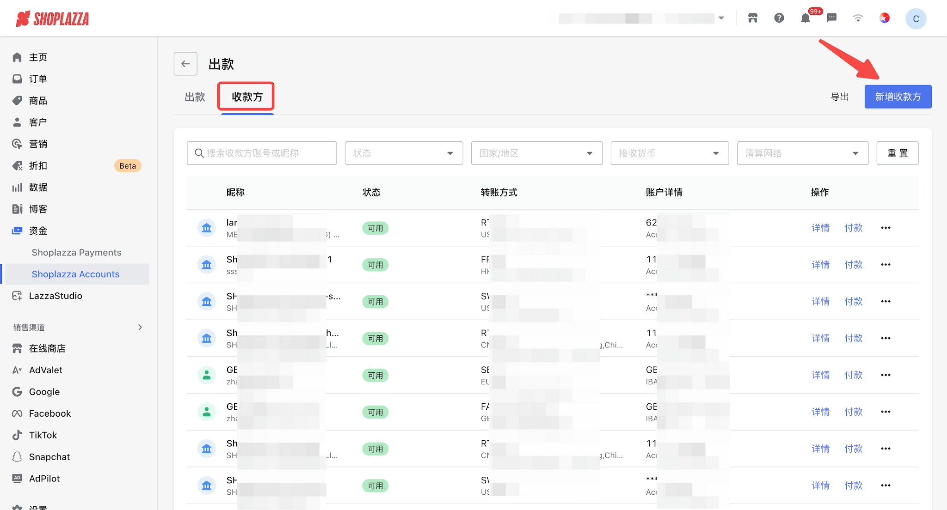Click the colorful circle icon in header
947x510 pixels.
(x=885, y=18)
